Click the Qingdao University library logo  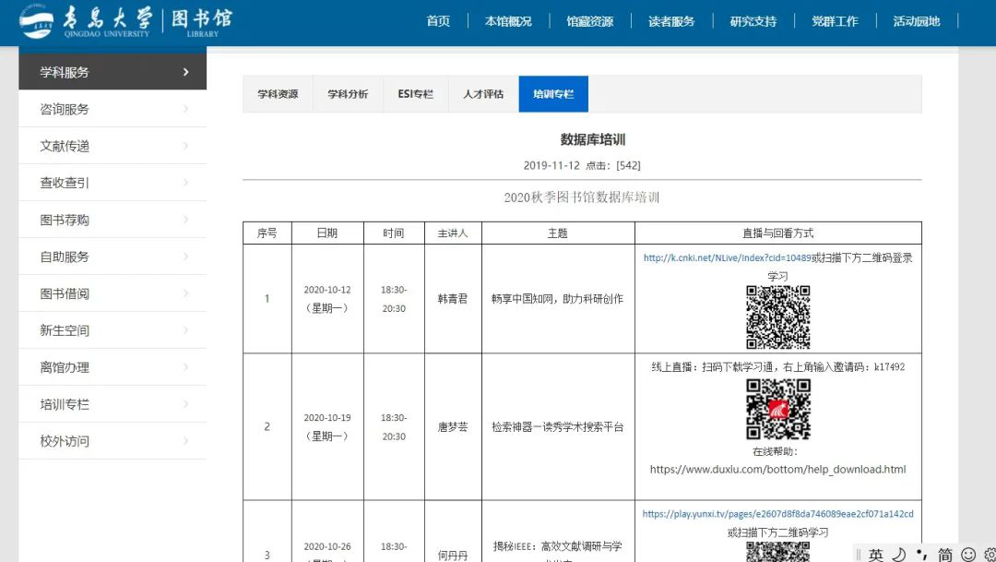click(125, 21)
